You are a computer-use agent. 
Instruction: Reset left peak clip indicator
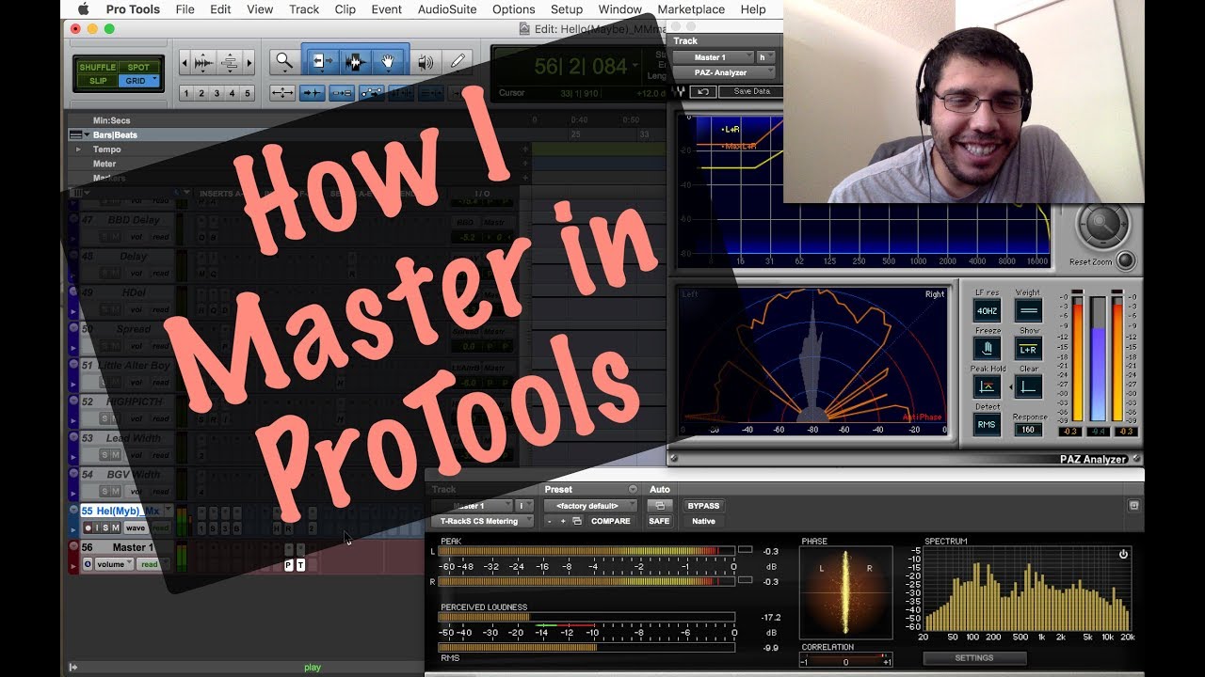[745, 549]
